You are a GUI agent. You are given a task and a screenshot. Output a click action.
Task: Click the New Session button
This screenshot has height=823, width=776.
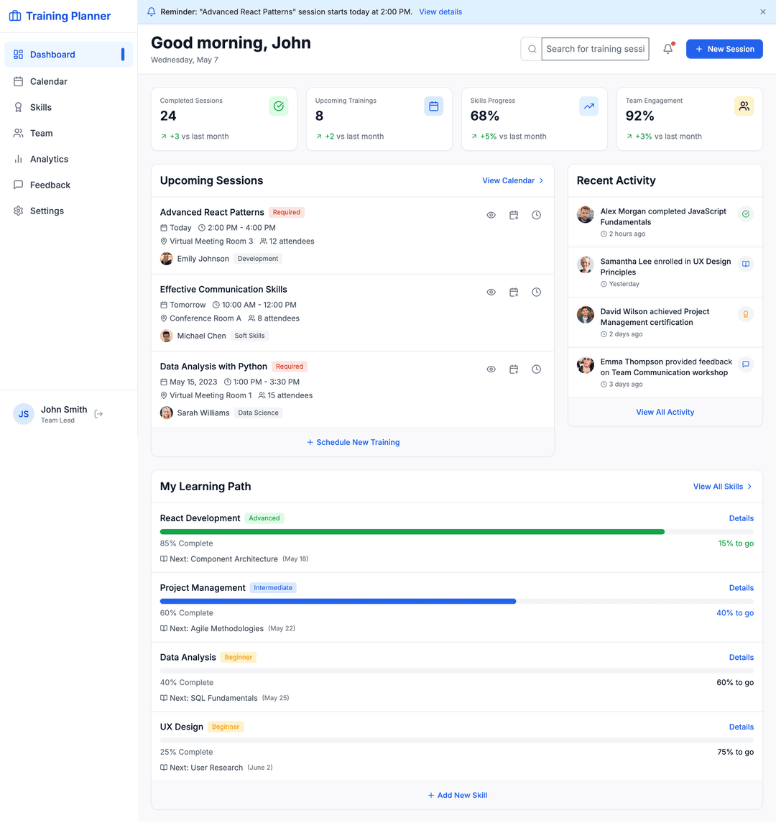pos(724,49)
